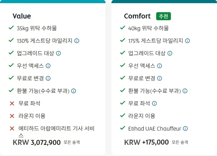Open info icon beside Comfort 175% 게스트당 마일리지
Image resolution: width=217 pixels, height=156 pixels.
[188, 41]
